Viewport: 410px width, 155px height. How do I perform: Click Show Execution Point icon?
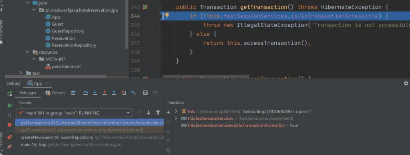pyautogui.click(x=73, y=93)
